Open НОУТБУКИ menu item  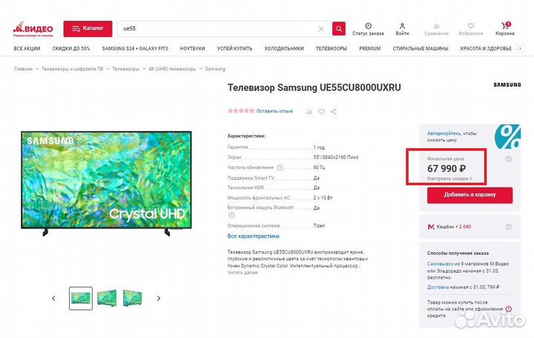tap(192, 49)
